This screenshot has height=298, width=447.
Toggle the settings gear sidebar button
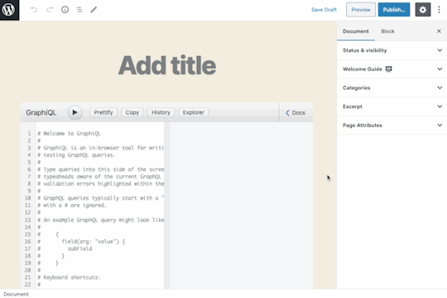pyautogui.click(x=423, y=10)
